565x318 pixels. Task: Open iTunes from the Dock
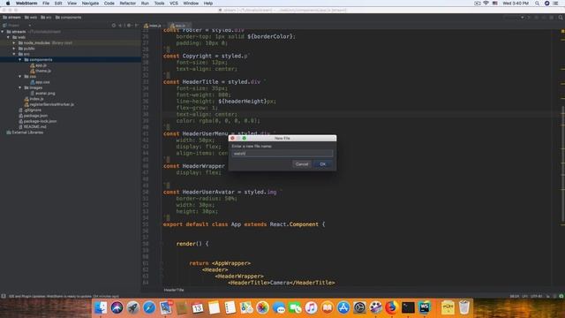(x=311, y=307)
